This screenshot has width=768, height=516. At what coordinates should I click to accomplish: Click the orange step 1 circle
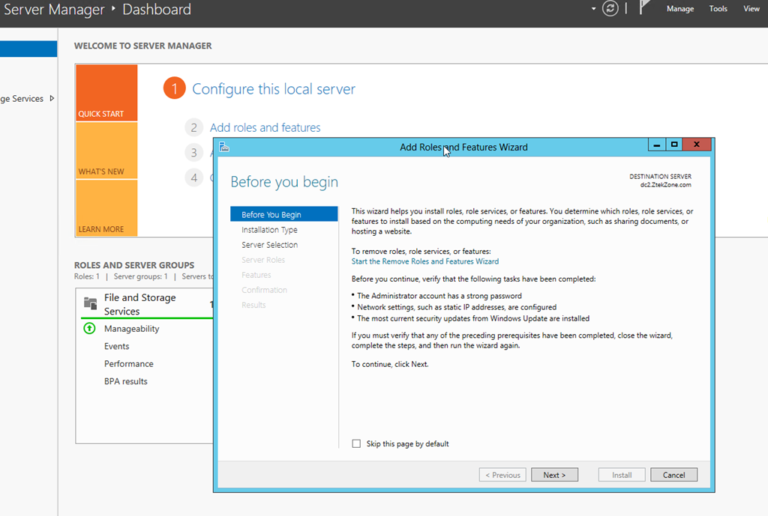click(x=174, y=88)
